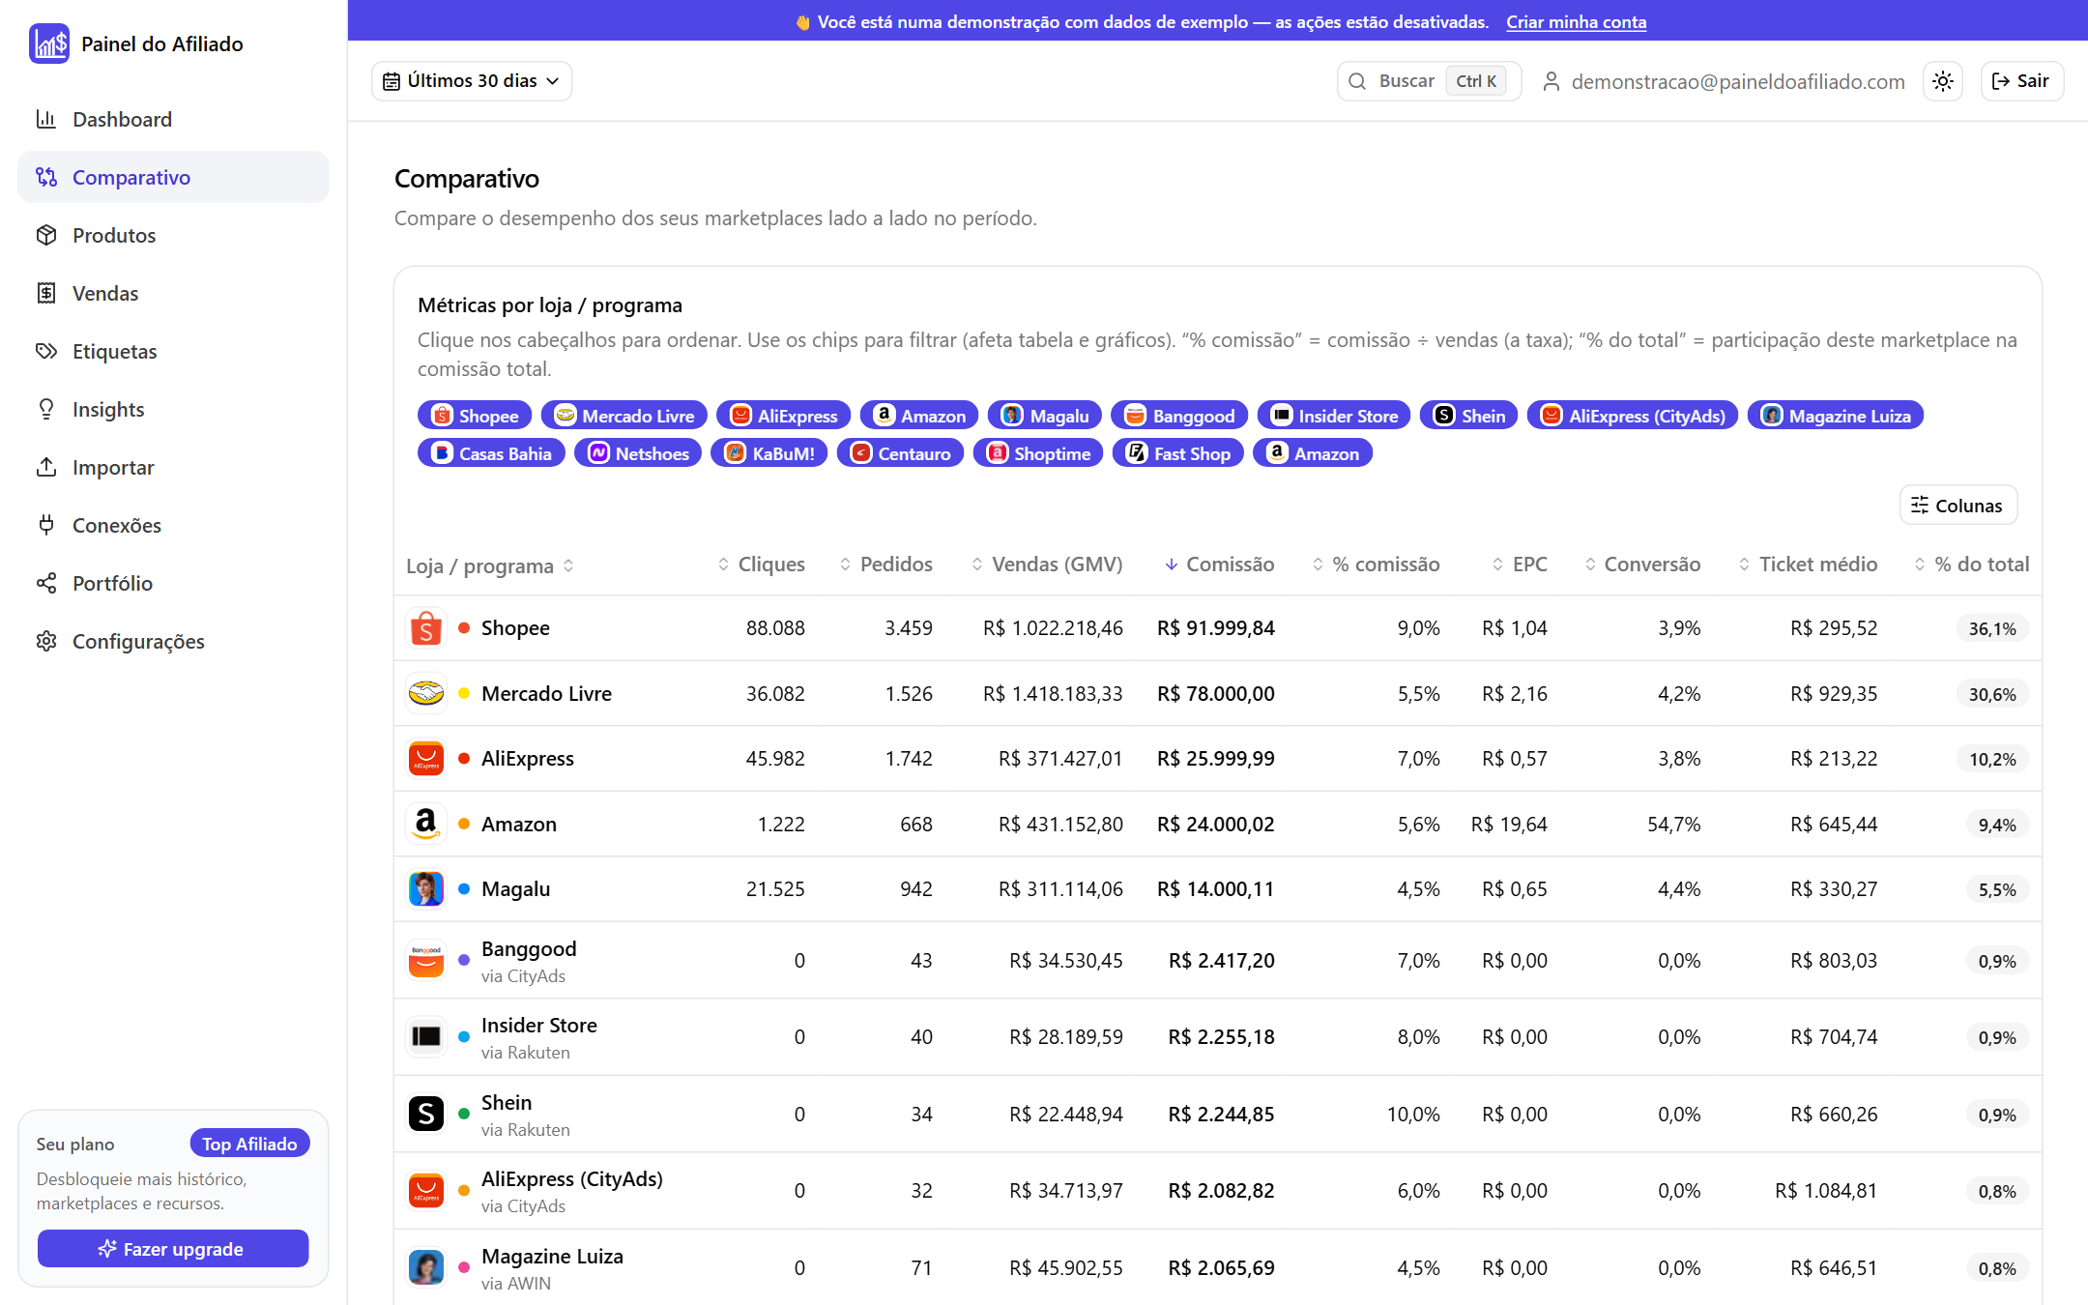Toggle the AliExpress filter chip
2088x1305 pixels.
tap(784, 416)
